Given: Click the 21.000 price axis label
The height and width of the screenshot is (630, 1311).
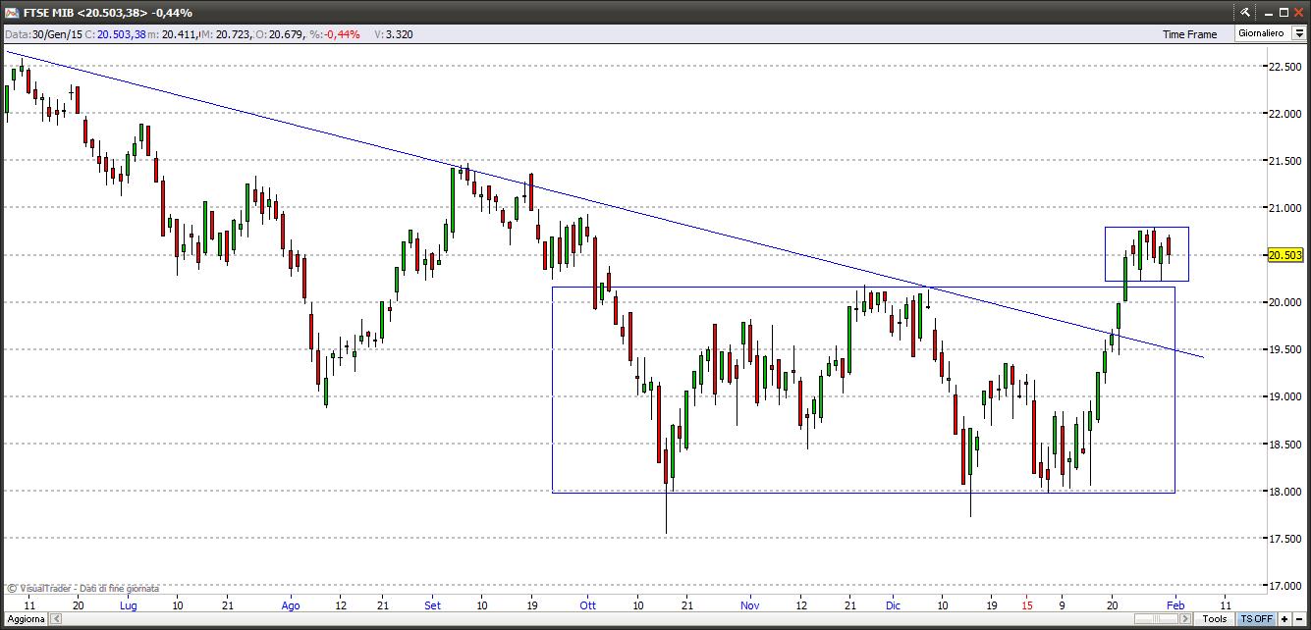Looking at the screenshot, I should [x=1285, y=208].
